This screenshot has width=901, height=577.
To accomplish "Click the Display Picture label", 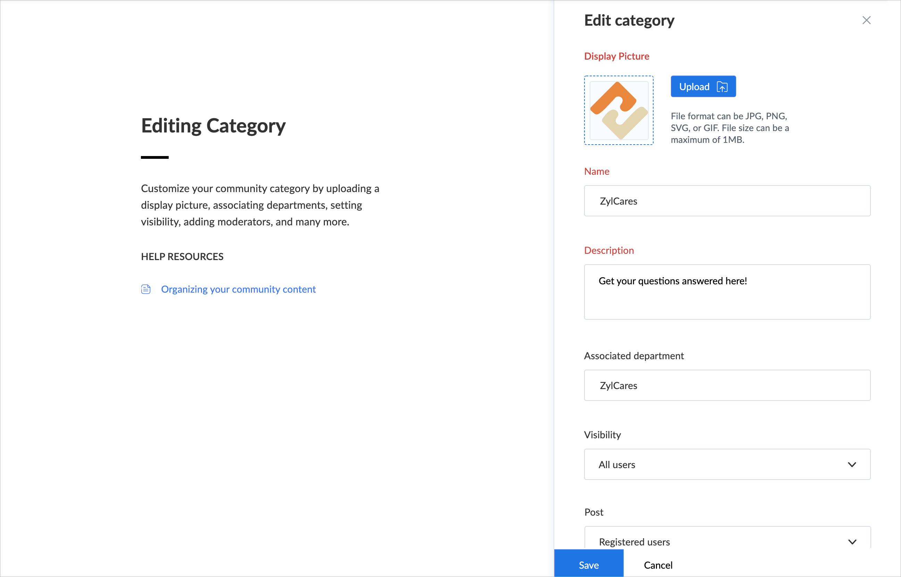I will pos(616,56).
